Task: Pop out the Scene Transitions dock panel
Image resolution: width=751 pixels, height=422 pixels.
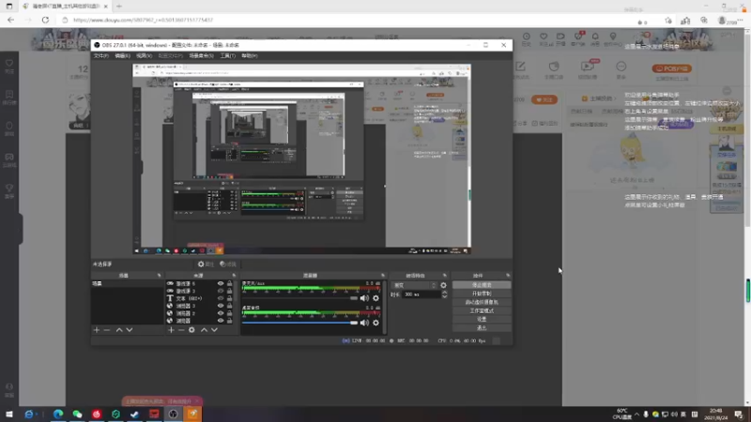Action: coord(444,276)
